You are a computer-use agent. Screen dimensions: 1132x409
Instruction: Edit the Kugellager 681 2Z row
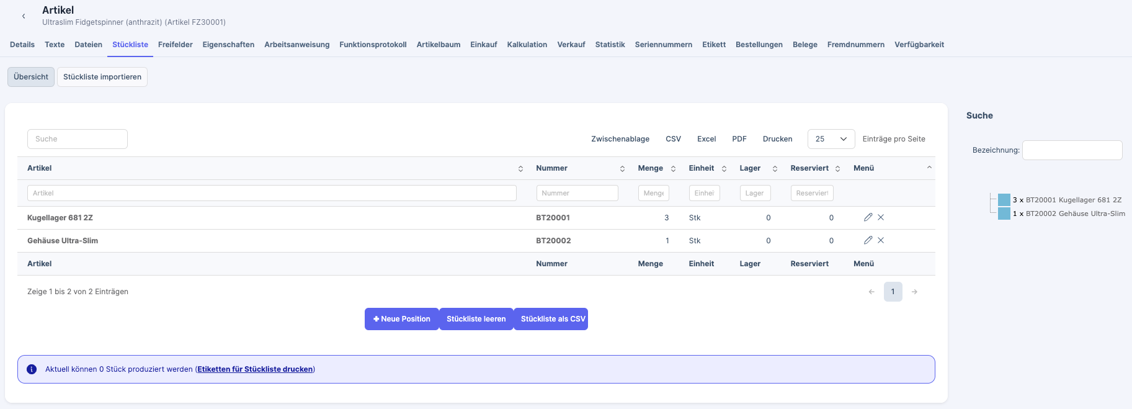[868, 217]
